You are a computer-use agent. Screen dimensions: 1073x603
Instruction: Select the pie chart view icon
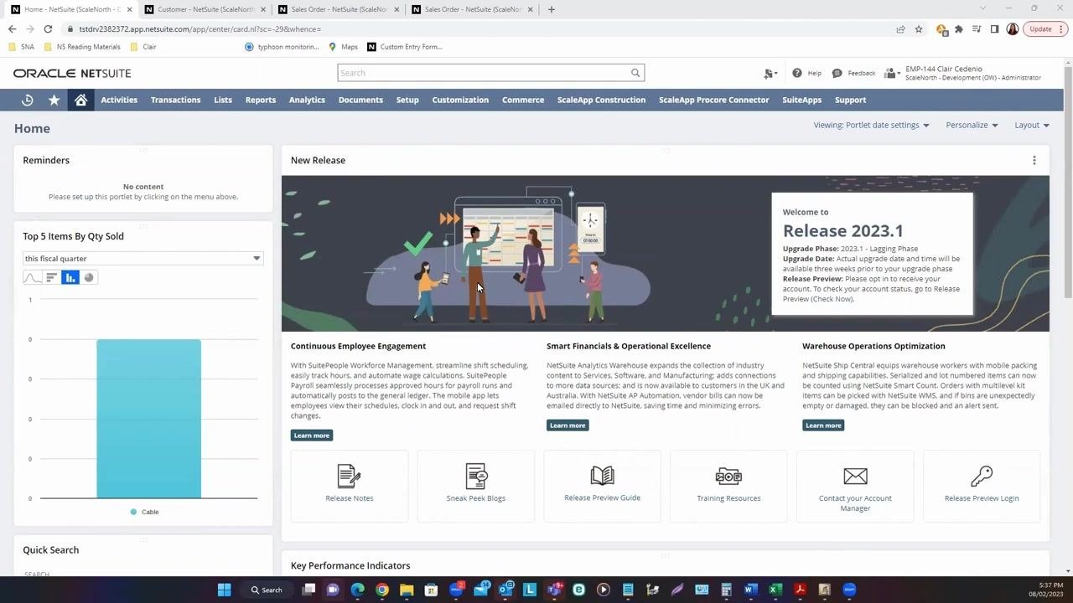(x=89, y=277)
